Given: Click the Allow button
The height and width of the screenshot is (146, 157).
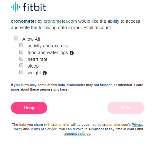Looking at the screenshot, I should [126, 108].
